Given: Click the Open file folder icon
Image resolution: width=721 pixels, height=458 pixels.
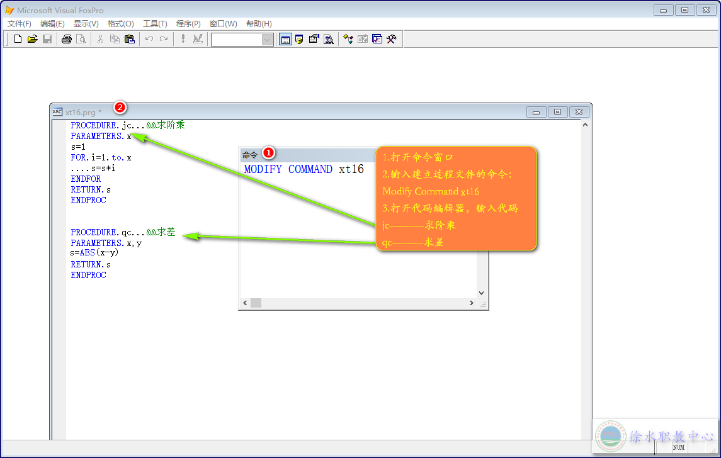Looking at the screenshot, I should (x=32, y=39).
